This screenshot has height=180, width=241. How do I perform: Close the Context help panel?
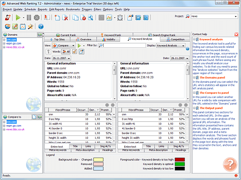click(236, 34)
